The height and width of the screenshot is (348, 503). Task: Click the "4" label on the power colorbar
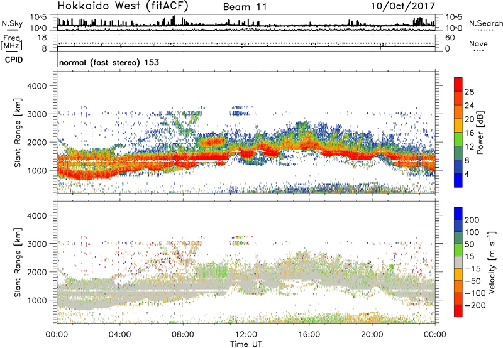[467, 175]
